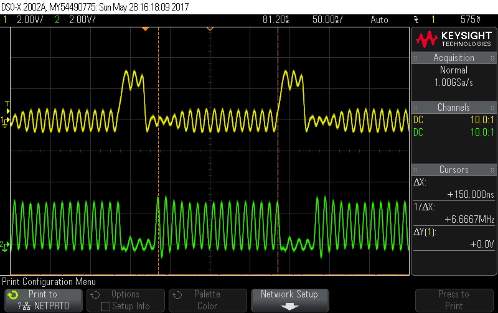Click the Keysight Technologies logo
Viewport: 498px width, 313px height.
[454, 39]
